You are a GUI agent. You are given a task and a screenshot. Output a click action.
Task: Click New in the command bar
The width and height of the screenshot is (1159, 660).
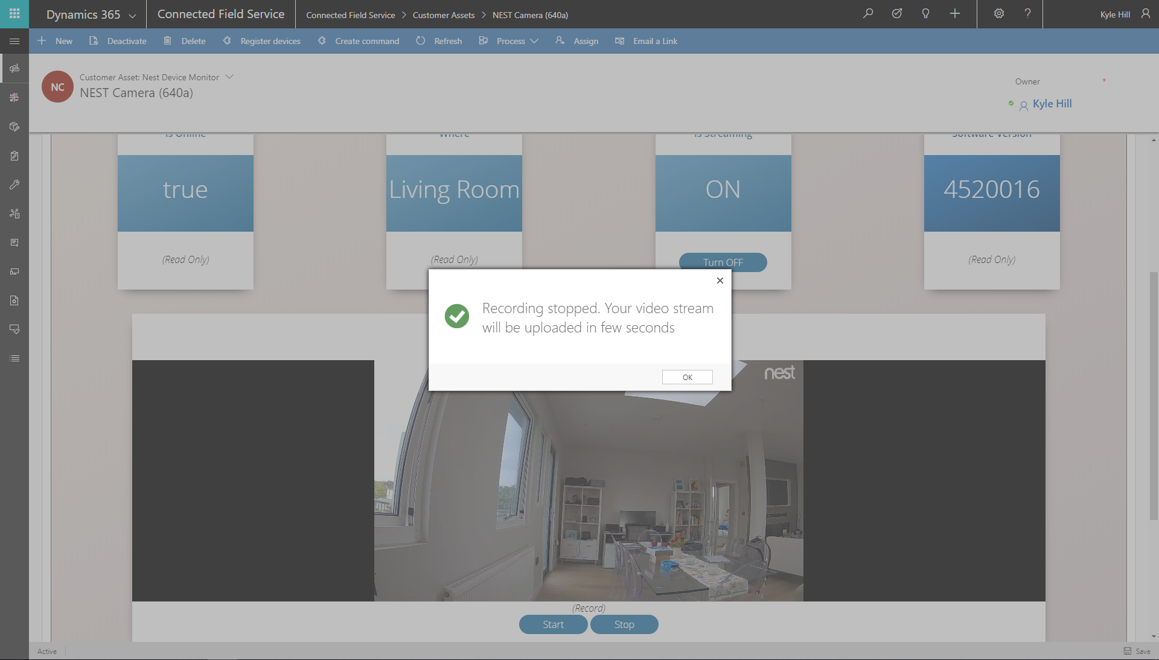(x=55, y=41)
